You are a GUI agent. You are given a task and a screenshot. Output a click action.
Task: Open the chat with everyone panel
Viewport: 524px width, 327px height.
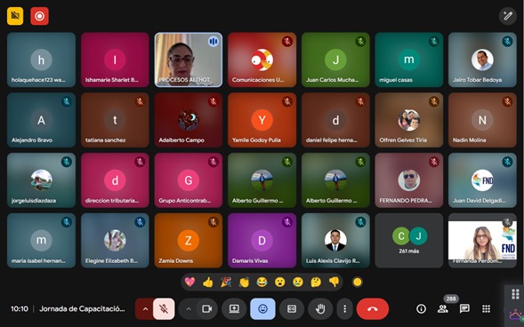click(464, 309)
